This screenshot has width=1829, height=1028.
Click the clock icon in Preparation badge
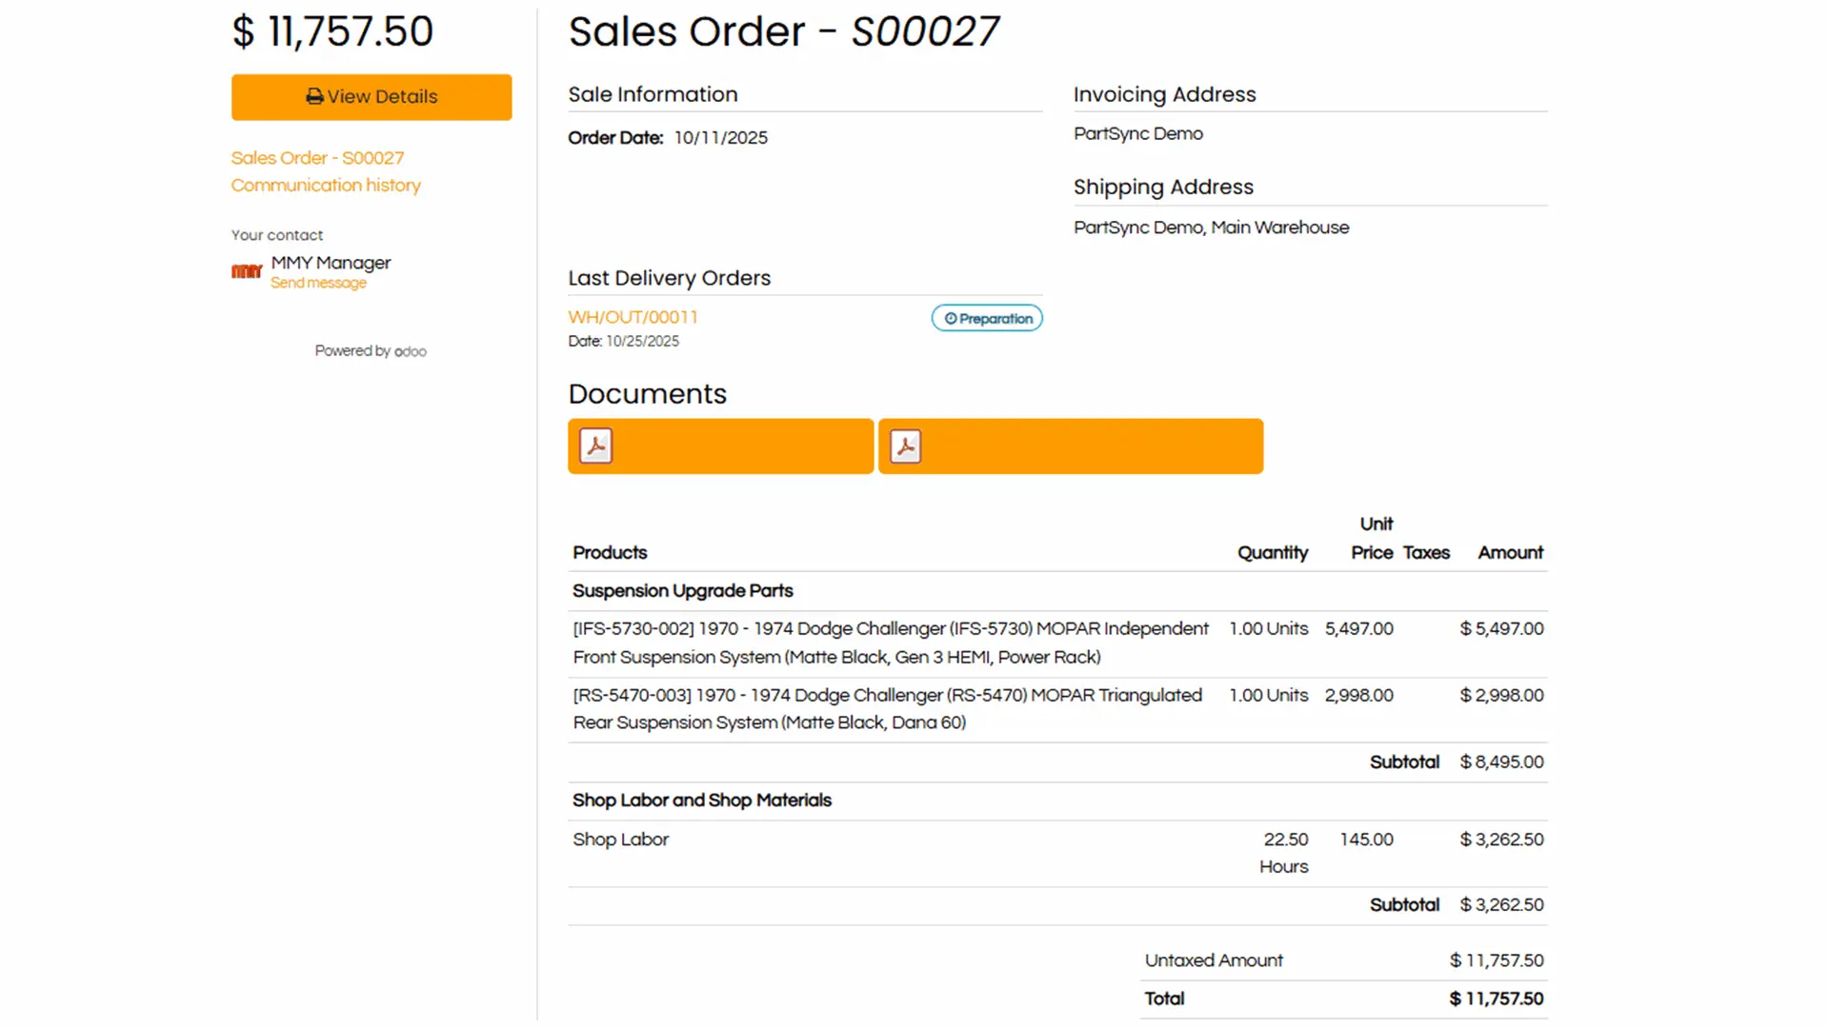click(951, 319)
